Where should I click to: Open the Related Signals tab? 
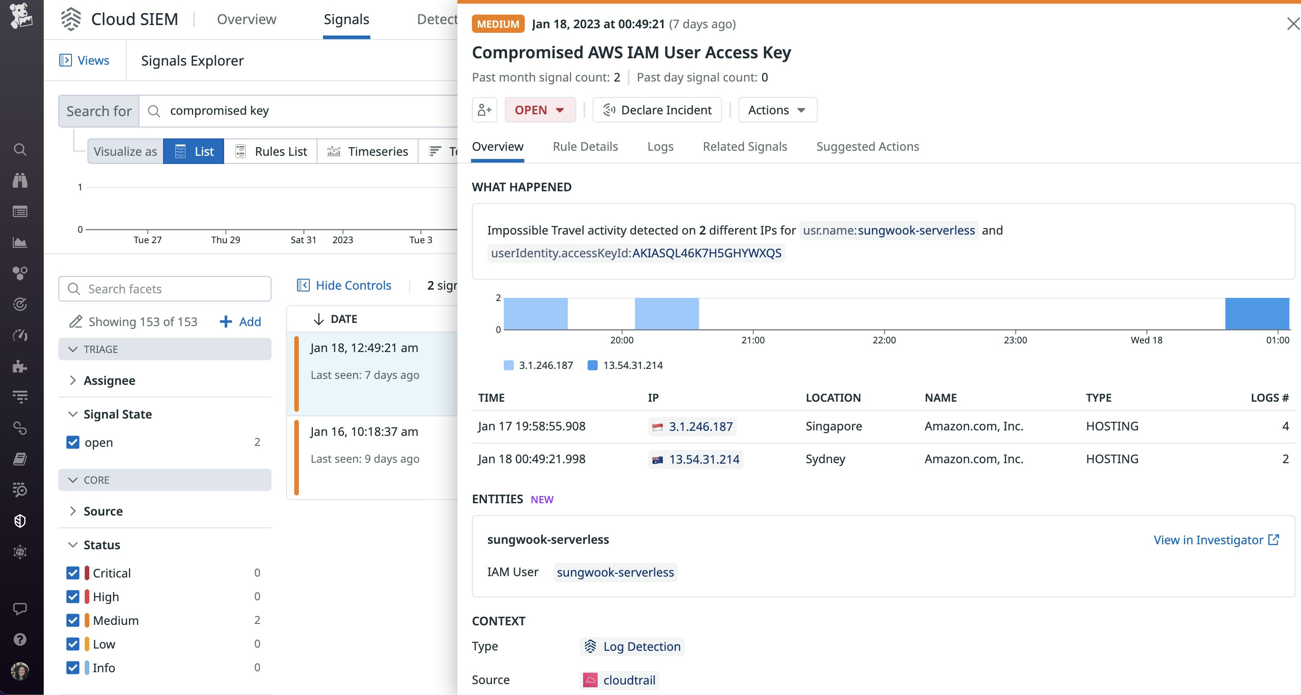pyautogui.click(x=744, y=147)
